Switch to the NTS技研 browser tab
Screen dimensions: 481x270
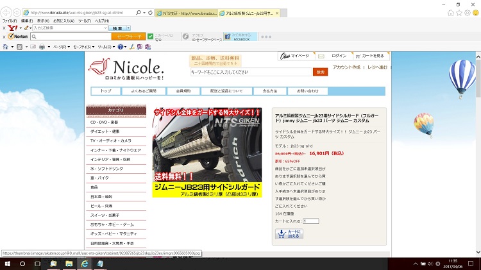pyautogui.click(x=186, y=13)
